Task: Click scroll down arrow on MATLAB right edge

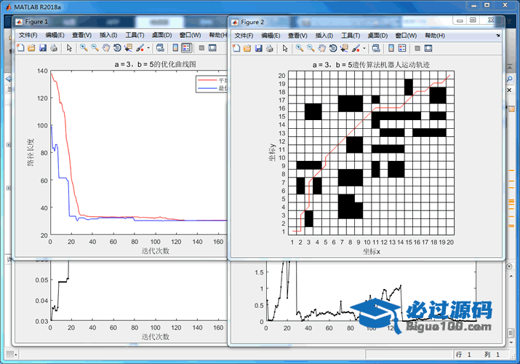Action: coord(511,342)
